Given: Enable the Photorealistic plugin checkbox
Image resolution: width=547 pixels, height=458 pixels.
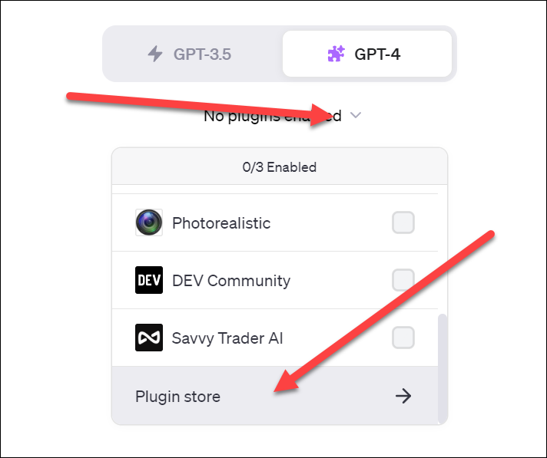Looking at the screenshot, I should click(x=403, y=222).
